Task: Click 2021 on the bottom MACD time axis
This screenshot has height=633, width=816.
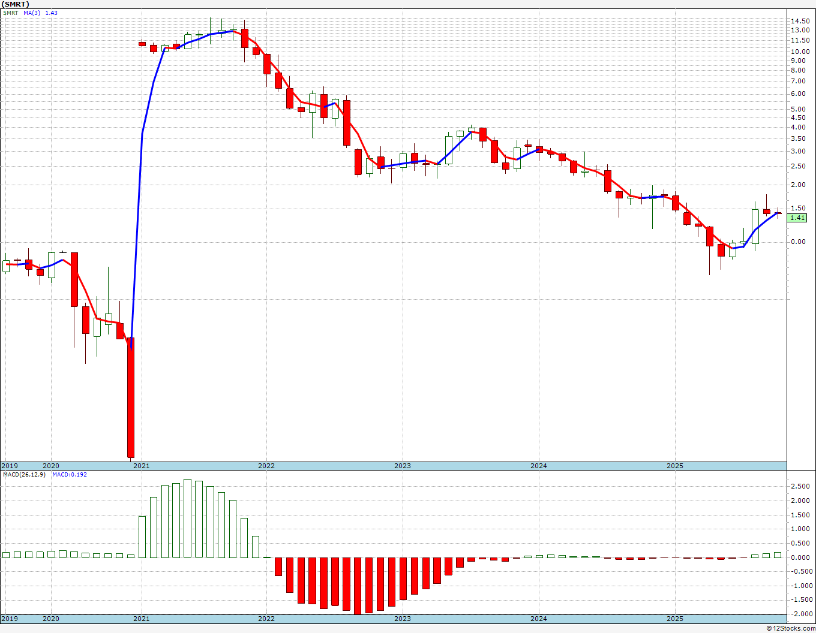Action: [142, 619]
